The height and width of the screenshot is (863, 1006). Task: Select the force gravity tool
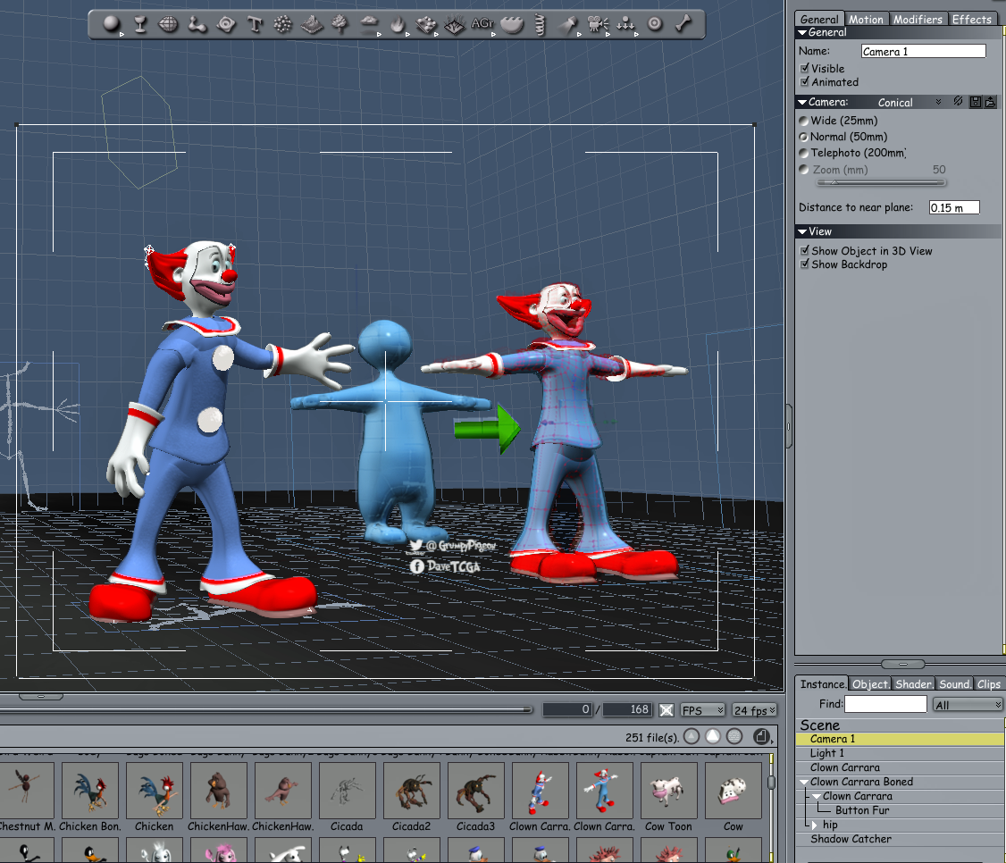pyautogui.click(x=625, y=24)
